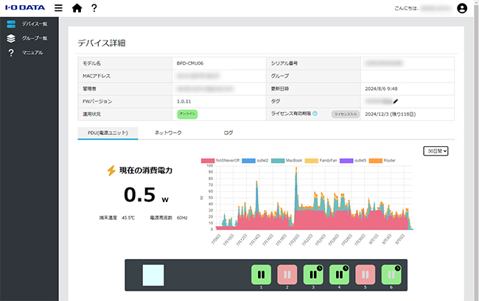
Task: Toggle outlet 3 scheduled power button
Action: 313,274
